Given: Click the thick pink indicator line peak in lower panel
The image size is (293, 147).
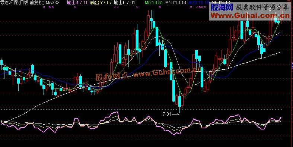Looking at the screenshot, I should click(115, 112).
